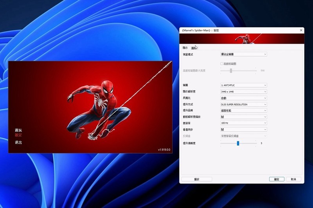Toggle the 高動態範圍 HDR checkbox
The image size is (313, 208).
[x=221, y=64]
